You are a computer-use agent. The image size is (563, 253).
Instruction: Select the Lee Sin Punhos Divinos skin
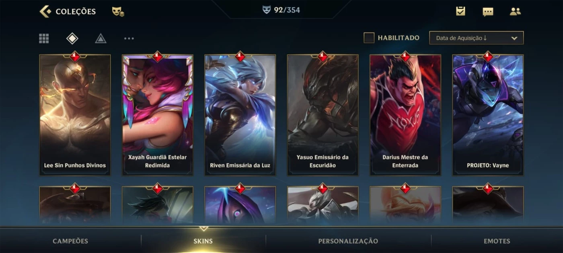[75, 115]
